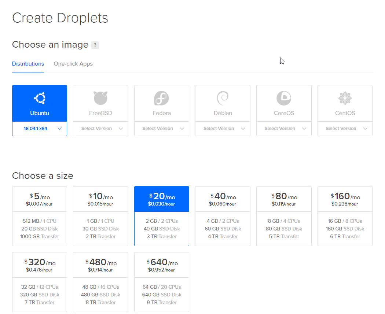The width and height of the screenshot is (385, 314).
Task: Click the '60 GB SSD Disk' spec text
Action: [x=223, y=229]
